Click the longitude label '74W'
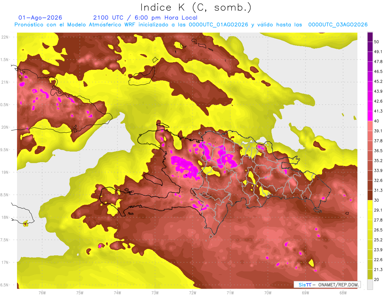This screenshot has height=297, width=385. (x=117, y=293)
